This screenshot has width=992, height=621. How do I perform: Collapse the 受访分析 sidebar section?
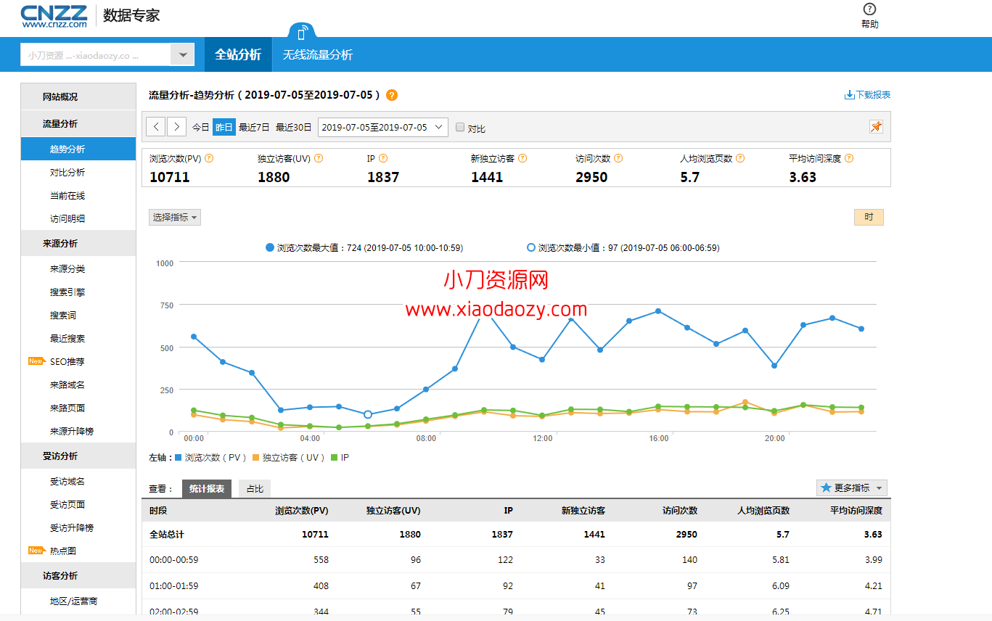point(78,456)
